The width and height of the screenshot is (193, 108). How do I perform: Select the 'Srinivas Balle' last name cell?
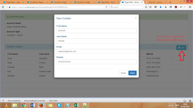pyautogui.click(x=45, y=71)
